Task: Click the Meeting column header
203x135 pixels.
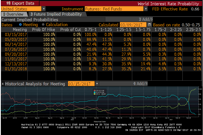Action: pos(20,30)
